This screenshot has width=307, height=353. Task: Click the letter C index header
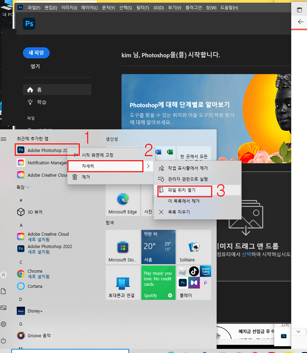(x=21, y=262)
